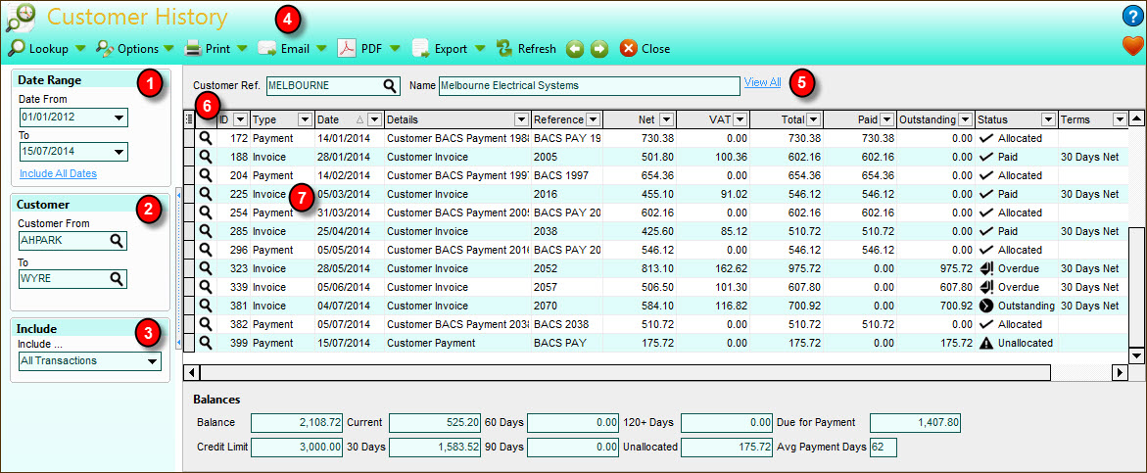
Task: Click the customer Name input field
Action: tap(589, 85)
